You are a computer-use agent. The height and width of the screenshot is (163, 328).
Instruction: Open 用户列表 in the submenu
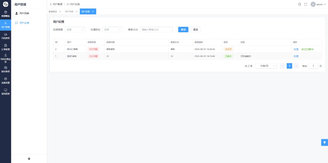29,13
